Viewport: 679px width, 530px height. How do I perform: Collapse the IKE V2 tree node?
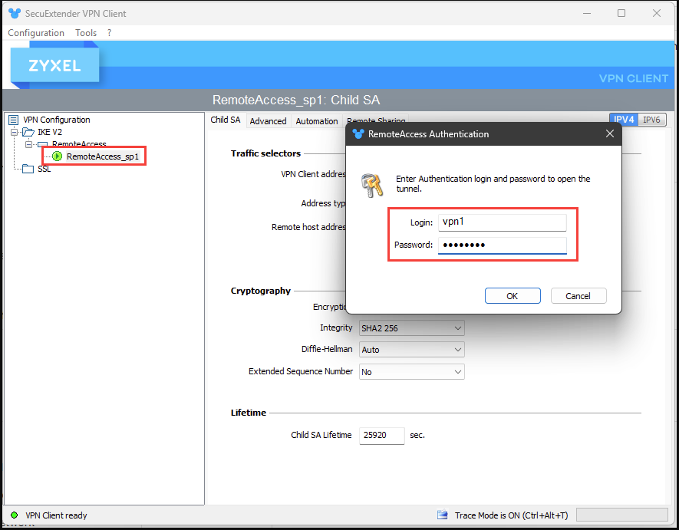(14, 132)
